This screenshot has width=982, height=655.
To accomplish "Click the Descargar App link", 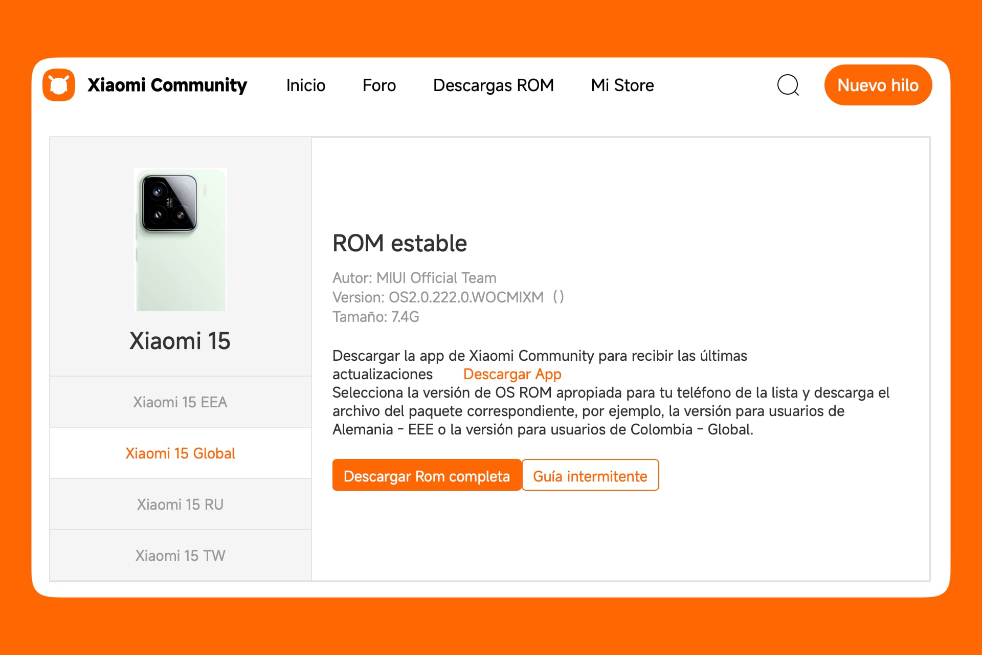I will tap(511, 374).
